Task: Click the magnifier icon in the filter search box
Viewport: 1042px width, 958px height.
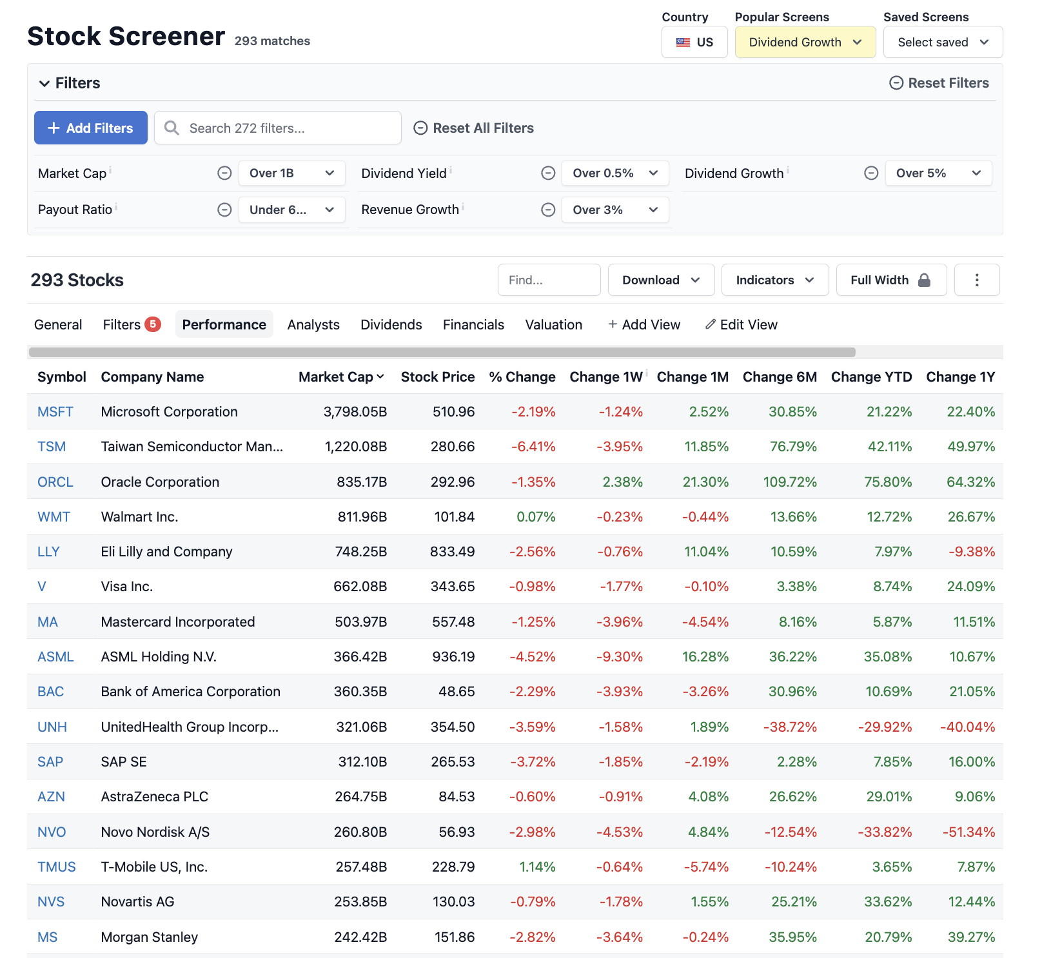Action: [x=172, y=128]
